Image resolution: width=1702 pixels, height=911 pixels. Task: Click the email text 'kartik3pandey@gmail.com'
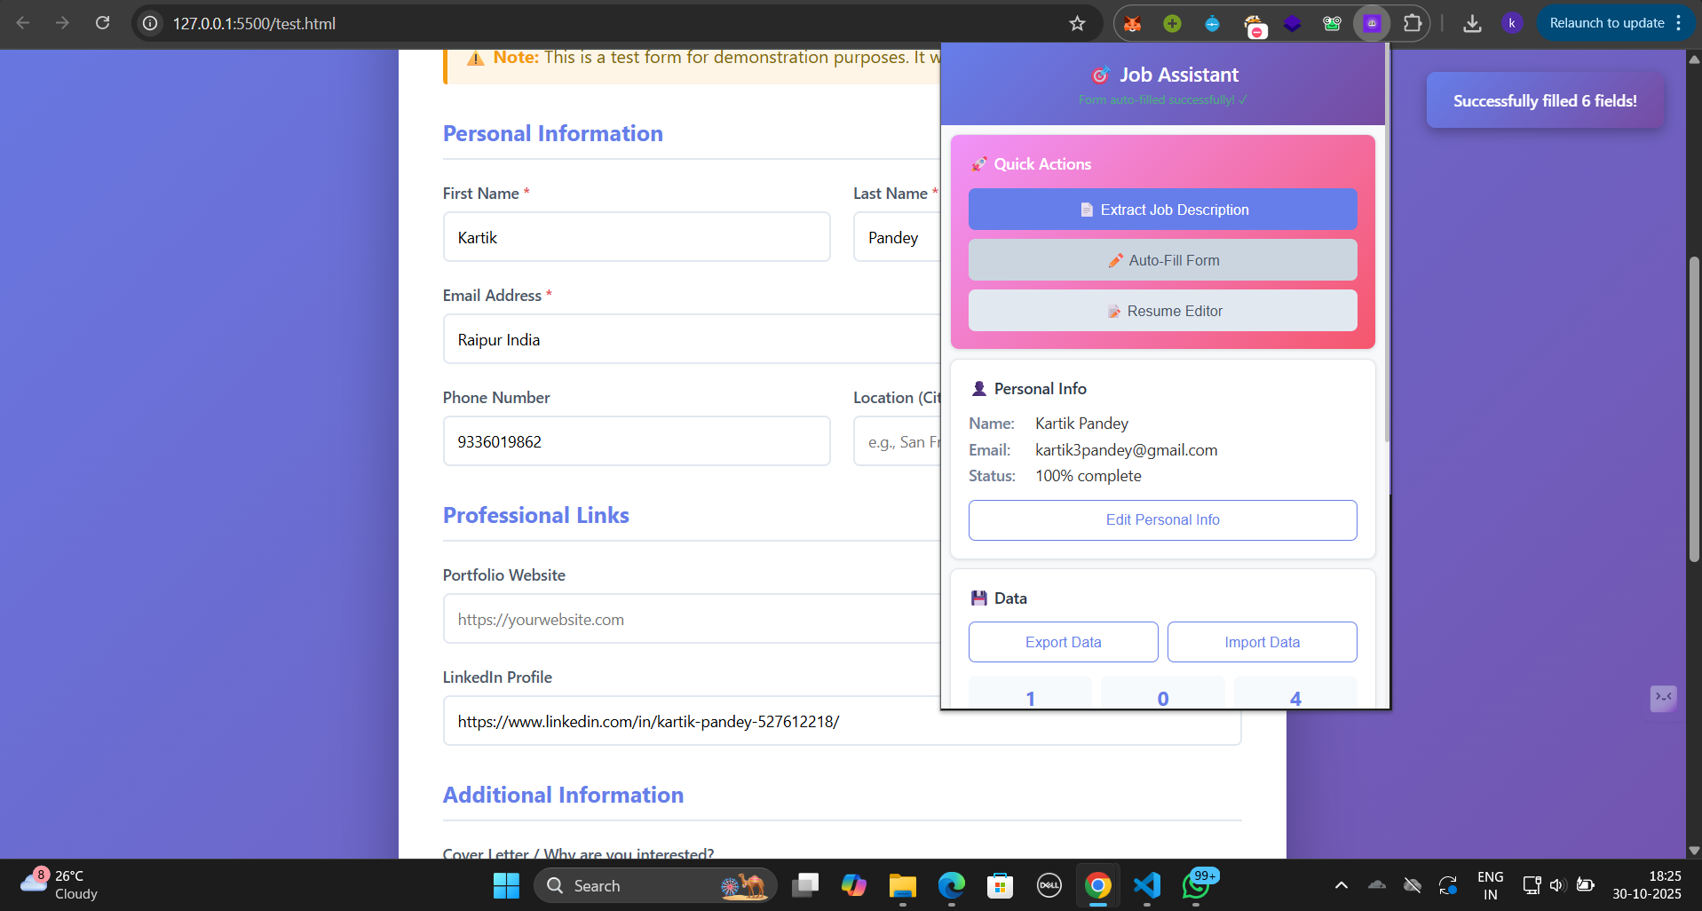[1126, 450]
